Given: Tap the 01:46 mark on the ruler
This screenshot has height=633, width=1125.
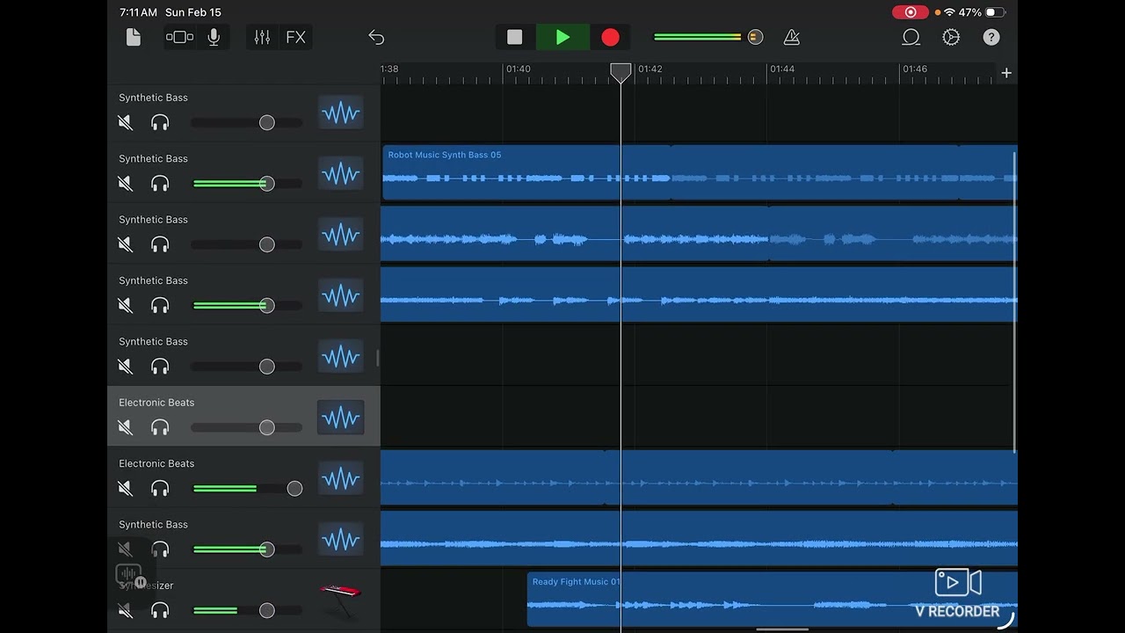Looking at the screenshot, I should (914, 69).
